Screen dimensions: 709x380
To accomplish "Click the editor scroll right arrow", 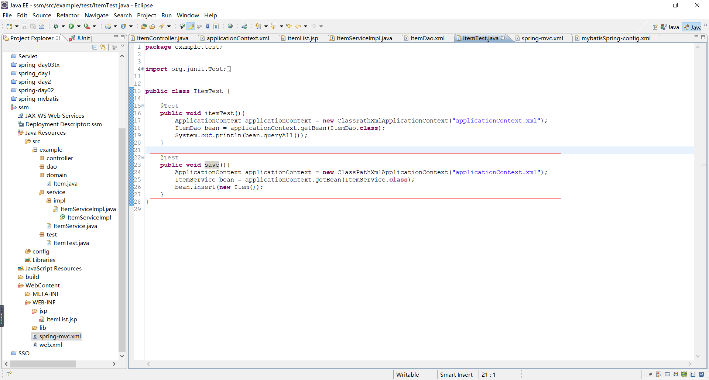I will pos(690,364).
